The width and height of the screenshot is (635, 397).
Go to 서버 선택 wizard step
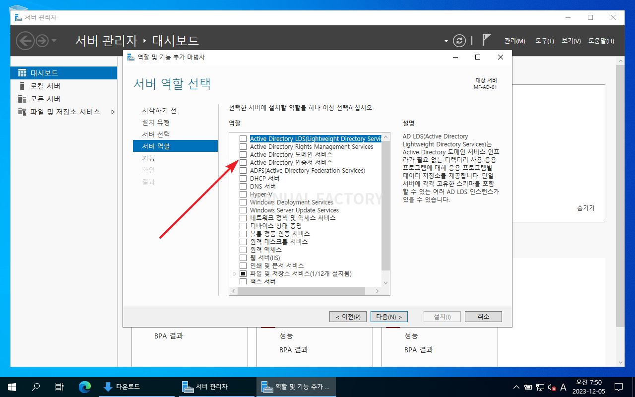click(x=156, y=134)
